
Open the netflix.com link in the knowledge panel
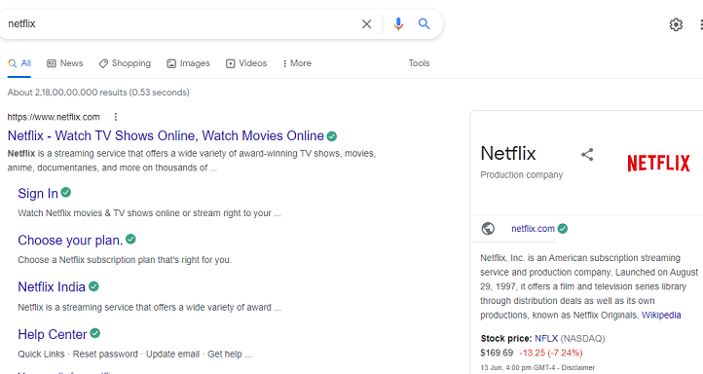click(x=533, y=229)
